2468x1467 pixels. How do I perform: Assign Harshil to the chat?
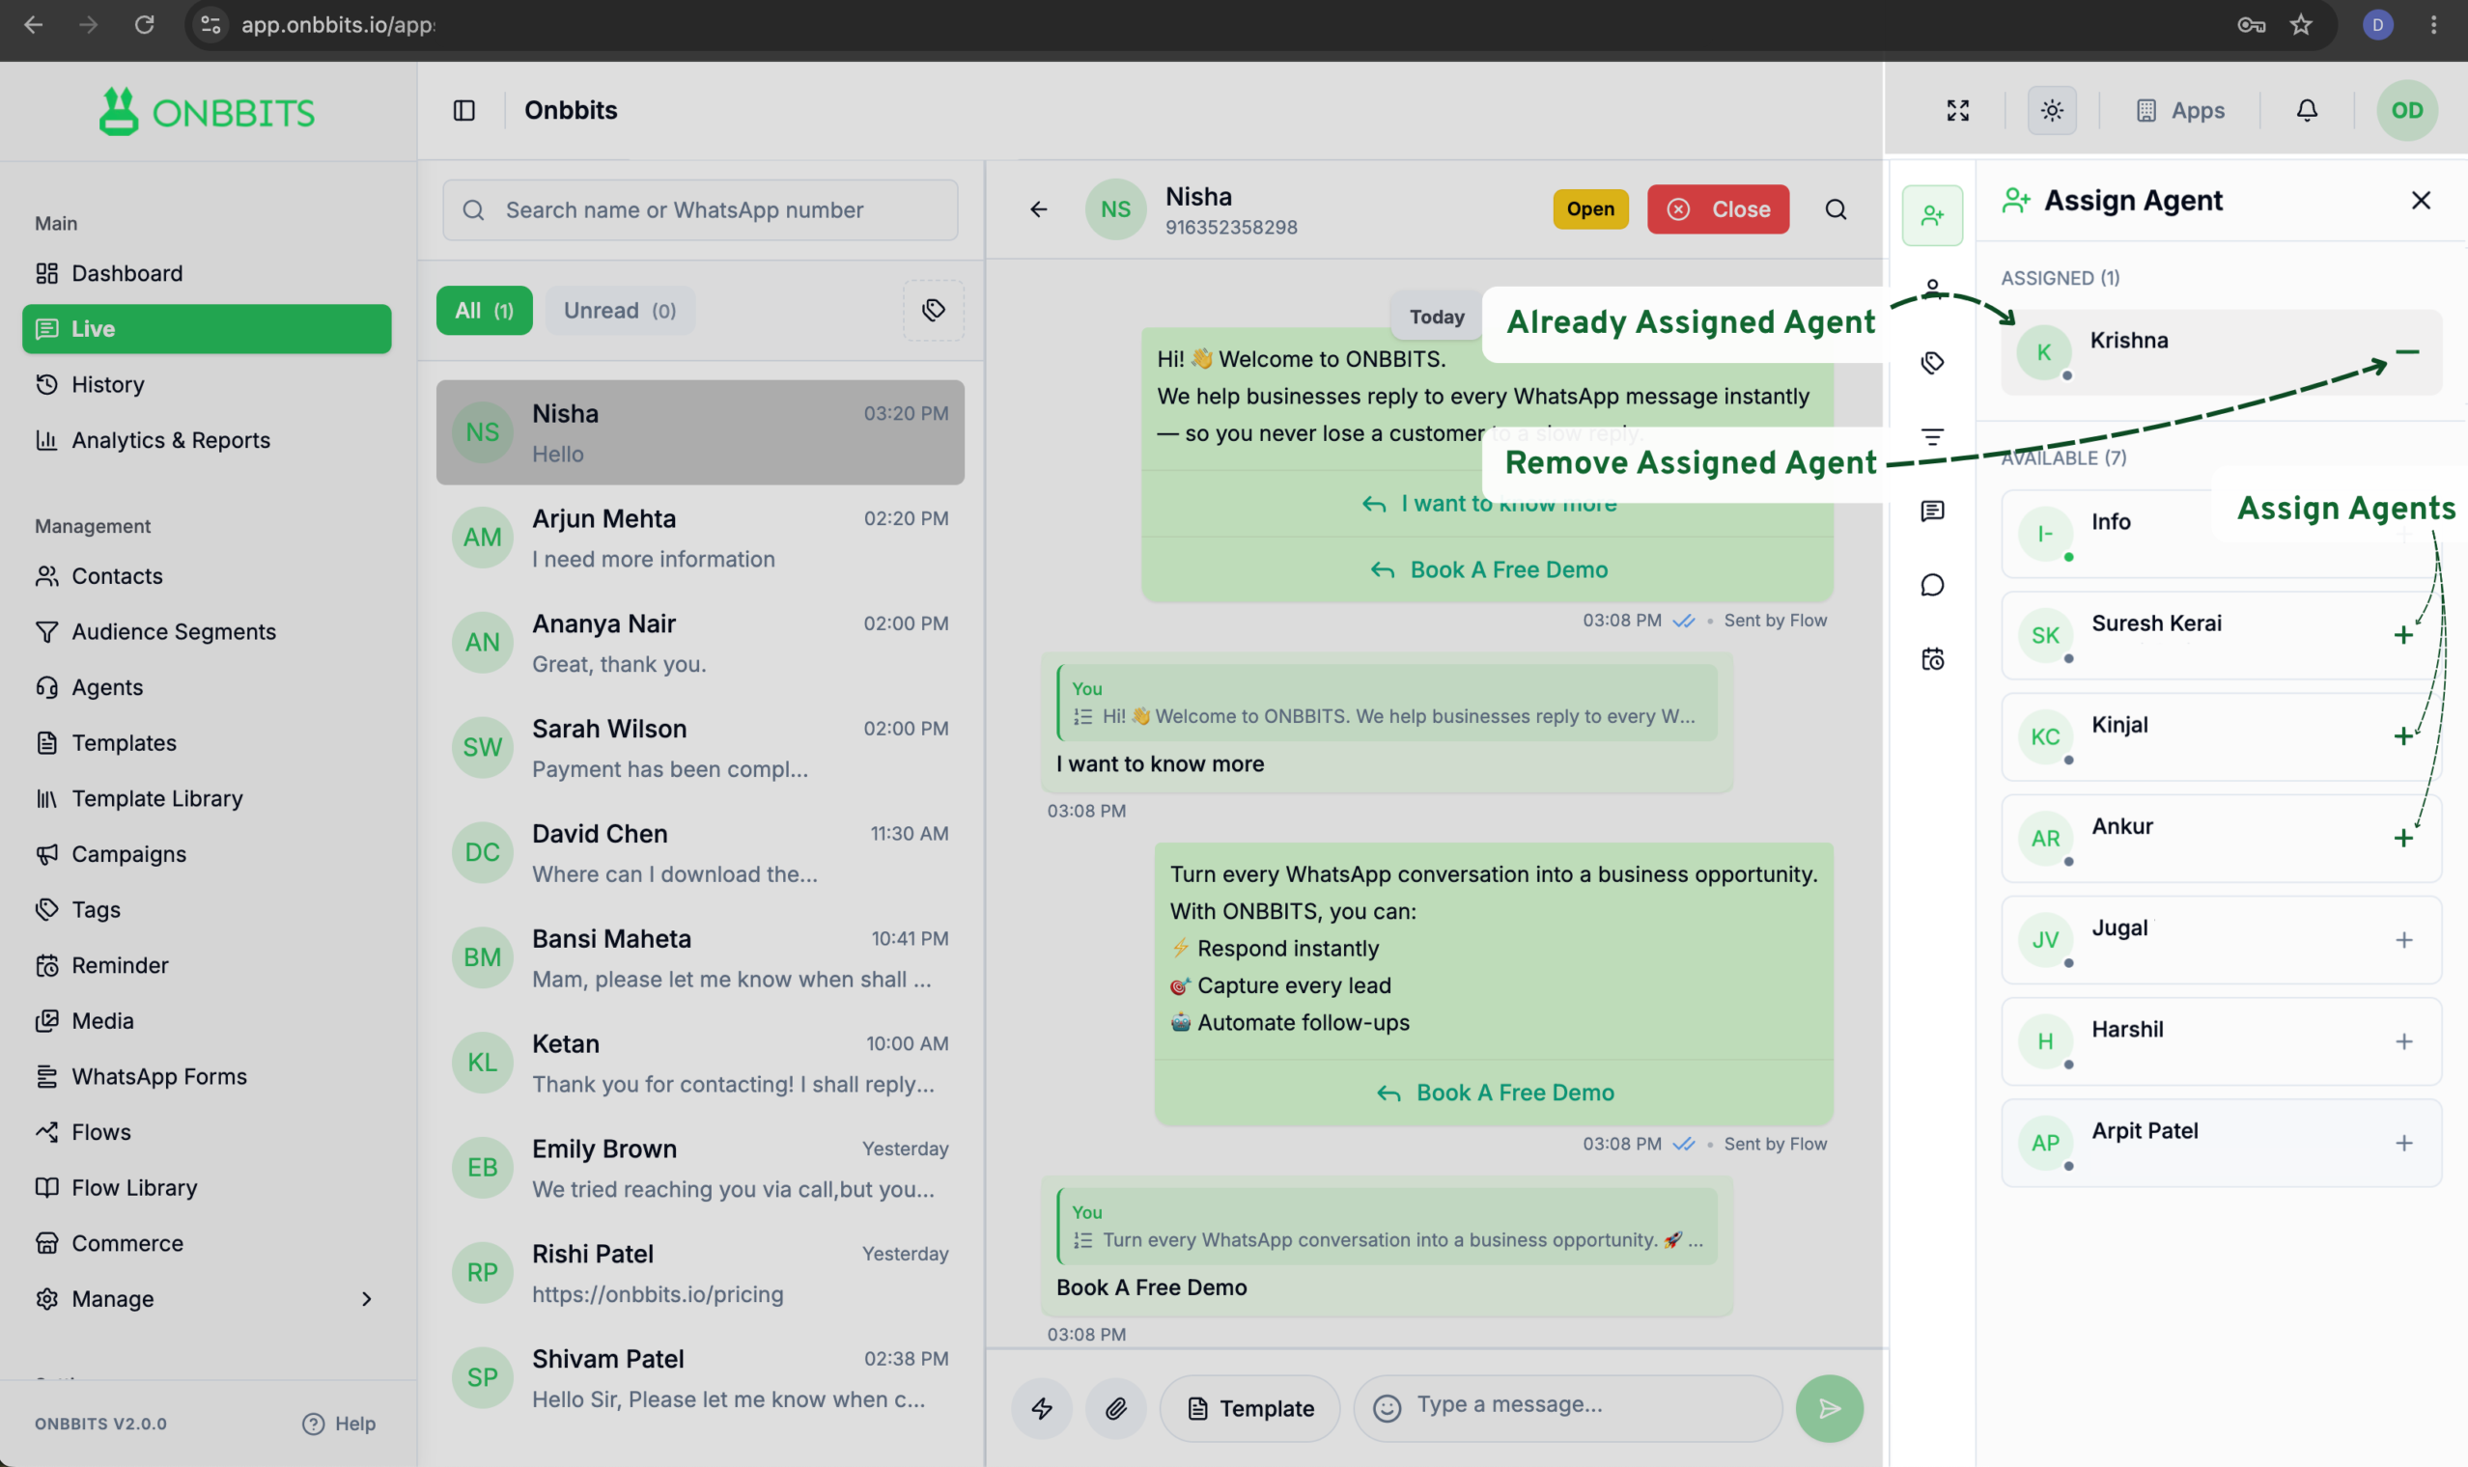(2403, 1042)
